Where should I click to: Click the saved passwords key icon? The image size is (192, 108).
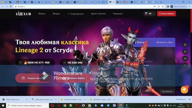155,7
